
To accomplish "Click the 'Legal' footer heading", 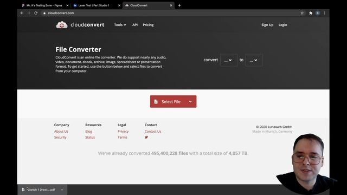I will (x=121, y=125).
